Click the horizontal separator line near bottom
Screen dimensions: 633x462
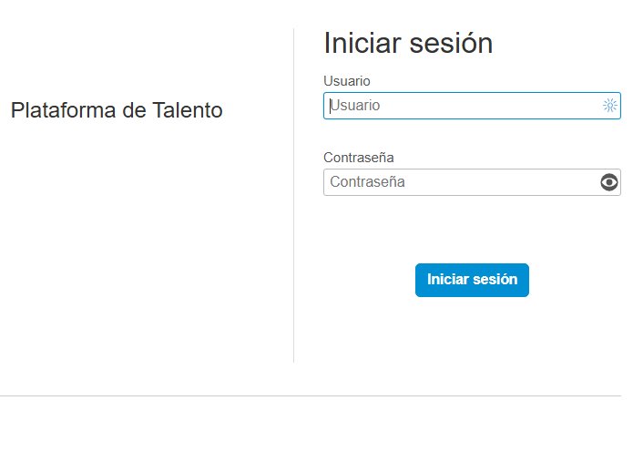(x=311, y=395)
